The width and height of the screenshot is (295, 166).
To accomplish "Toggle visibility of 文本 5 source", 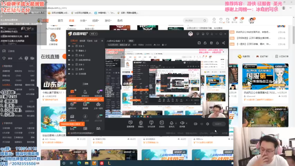I will [x=69, y=46].
